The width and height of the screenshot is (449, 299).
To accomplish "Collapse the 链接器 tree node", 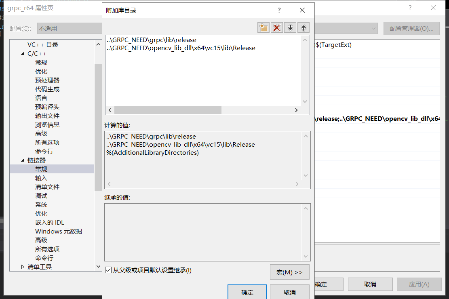I will pyautogui.click(x=23, y=160).
